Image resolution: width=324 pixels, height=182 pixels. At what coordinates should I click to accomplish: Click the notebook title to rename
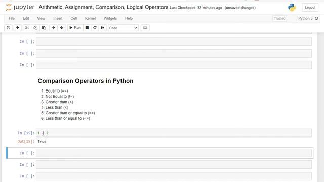pyautogui.click(x=103, y=7)
